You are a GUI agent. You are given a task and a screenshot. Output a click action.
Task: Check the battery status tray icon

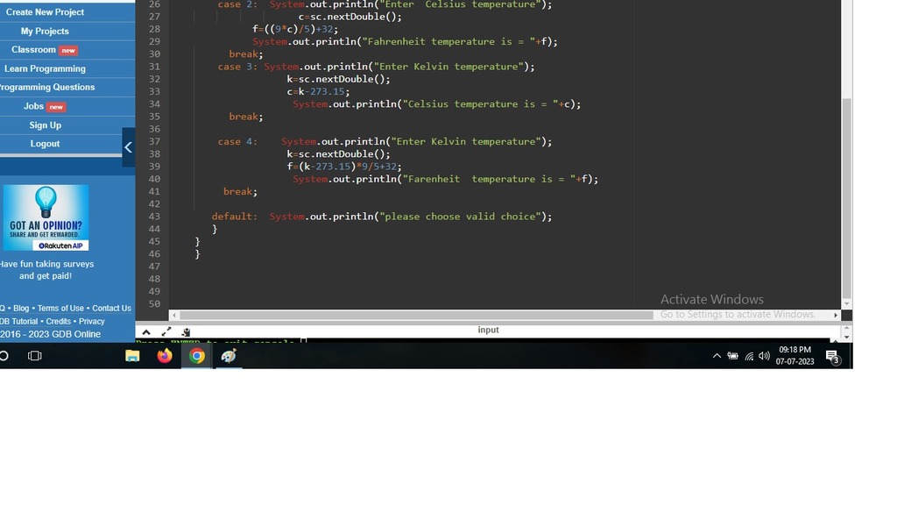[x=733, y=356]
